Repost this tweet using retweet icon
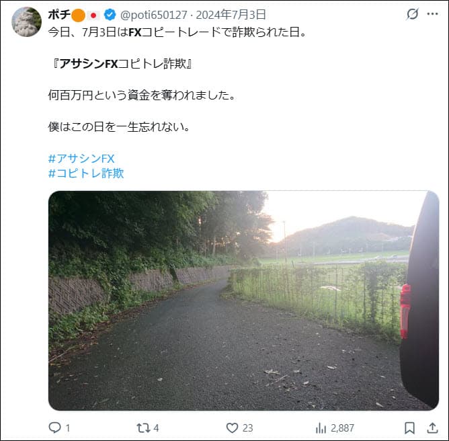This screenshot has height=441, width=449. (x=143, y=428)
